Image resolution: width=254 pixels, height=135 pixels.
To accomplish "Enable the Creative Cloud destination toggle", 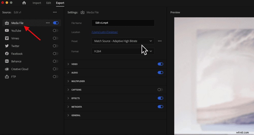I will (x=56, y=69).
